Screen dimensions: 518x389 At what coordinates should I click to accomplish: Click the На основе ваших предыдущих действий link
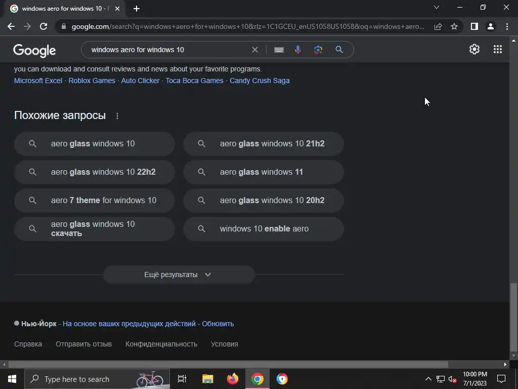pos(129,324)
